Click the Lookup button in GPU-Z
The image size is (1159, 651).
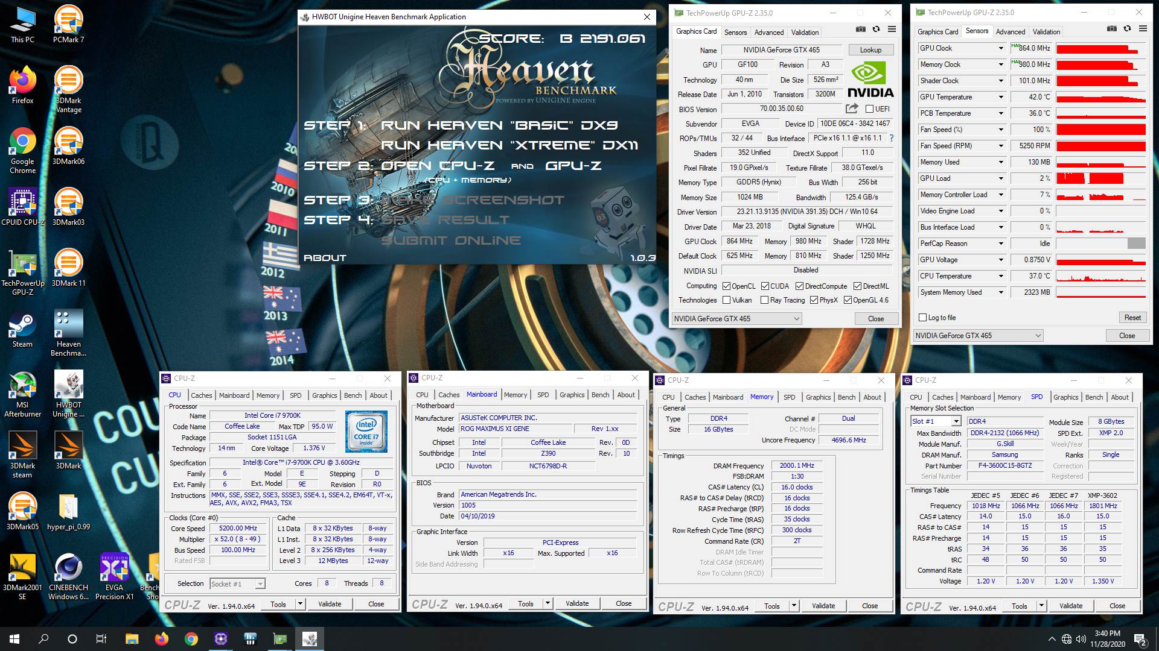coord(870,50)
